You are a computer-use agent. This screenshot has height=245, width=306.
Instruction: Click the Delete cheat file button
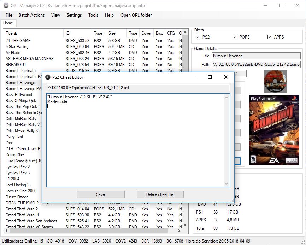point(160,194)
